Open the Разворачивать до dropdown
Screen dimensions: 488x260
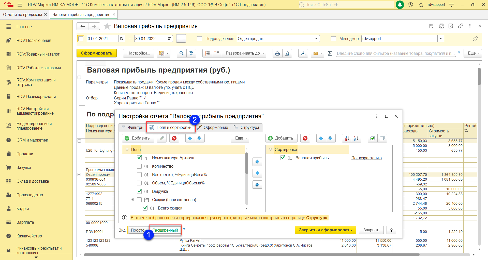point(245,53)
